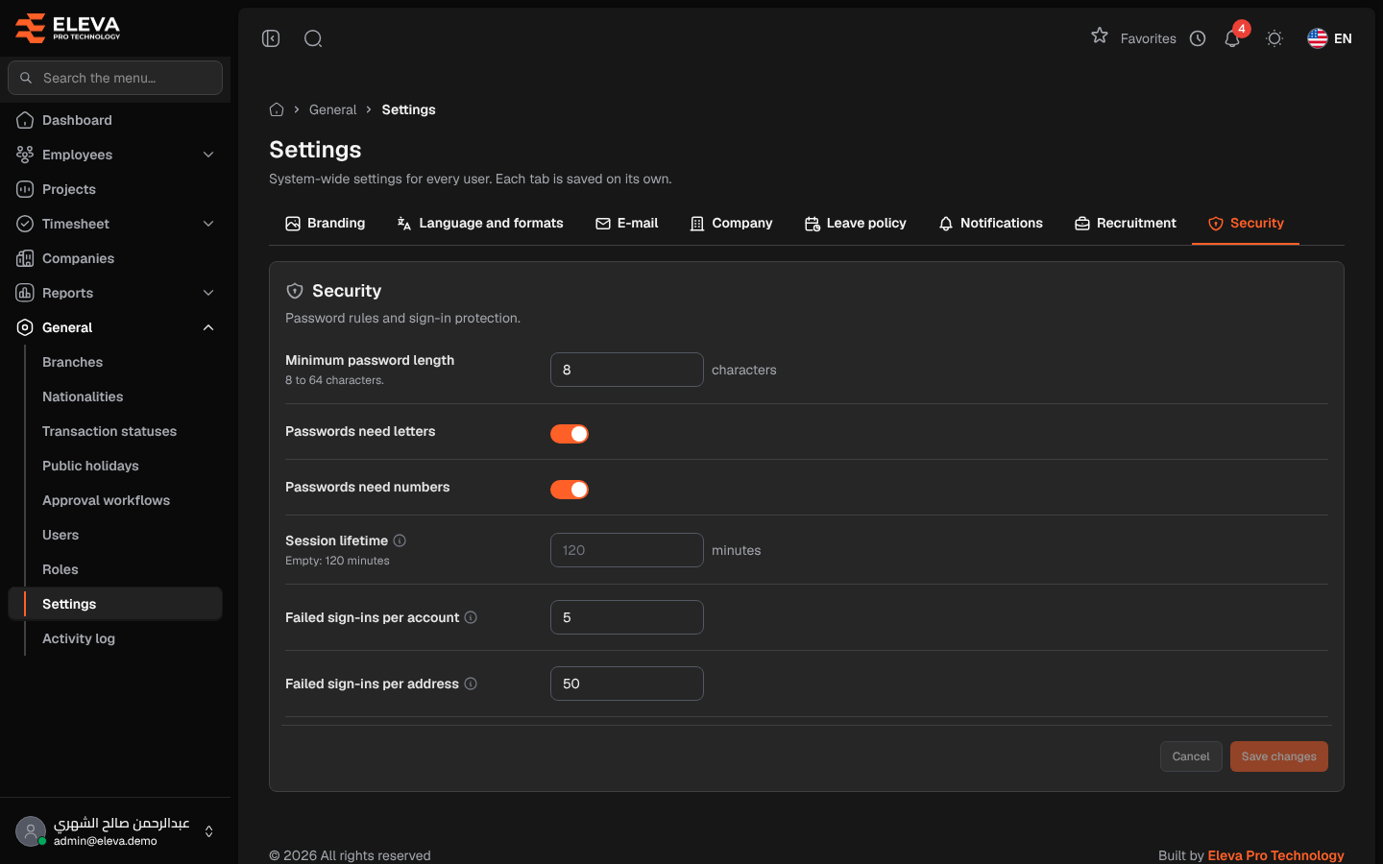This screenshot has height=864, width=1383.
Task: Click the US flag language icon
Action: 1318,38
